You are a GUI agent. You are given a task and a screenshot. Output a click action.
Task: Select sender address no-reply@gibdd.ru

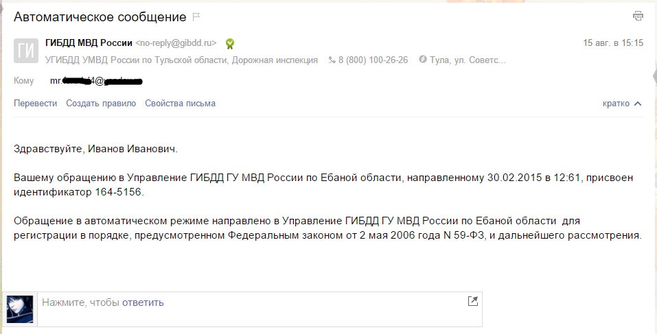(178, 43)
